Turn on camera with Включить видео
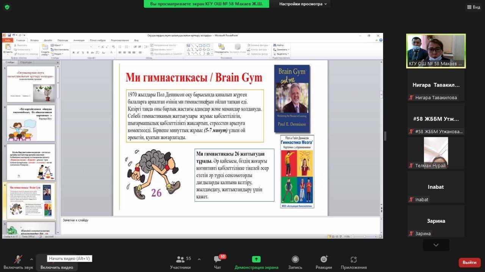Screen dimensions: 485x272 [x=56, y=267]
